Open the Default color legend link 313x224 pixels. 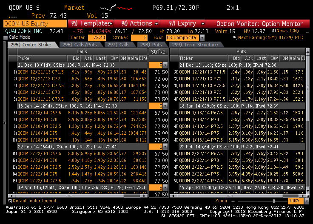pyautogui.click(x=32, y=201)
